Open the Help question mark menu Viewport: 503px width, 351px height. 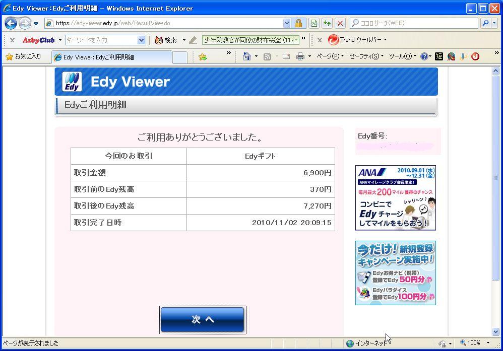tap(426, 56)
